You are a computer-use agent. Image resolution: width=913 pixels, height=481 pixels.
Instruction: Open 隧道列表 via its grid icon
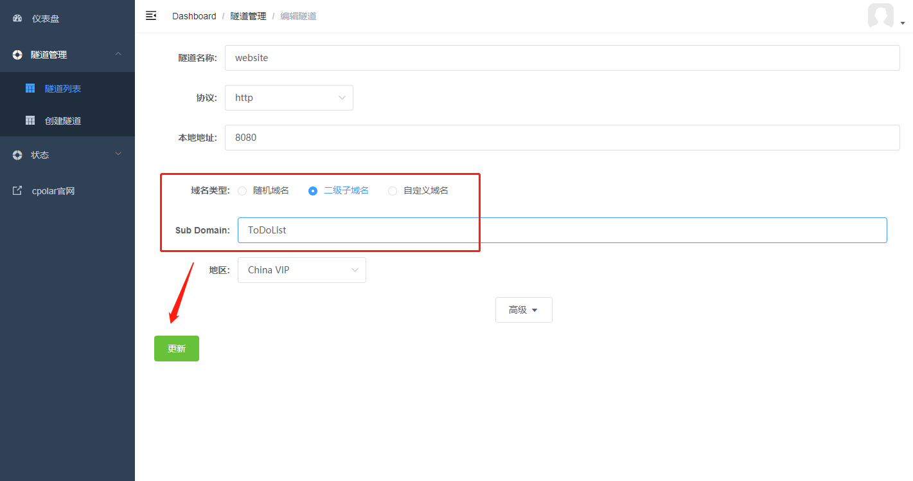(x=30, y=88)
